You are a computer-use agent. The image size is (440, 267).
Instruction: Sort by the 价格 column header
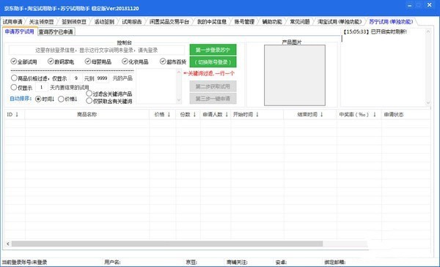click(163, 114)
